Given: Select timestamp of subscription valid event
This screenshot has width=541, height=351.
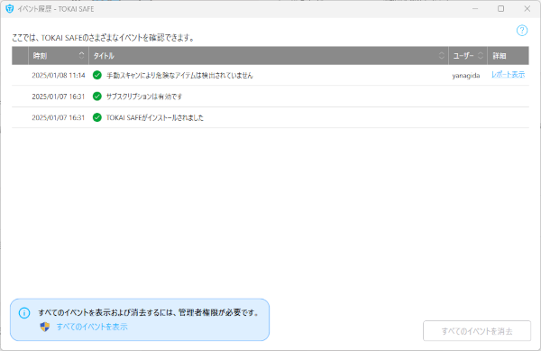Looking at the screenshot, I should point(59,97).
